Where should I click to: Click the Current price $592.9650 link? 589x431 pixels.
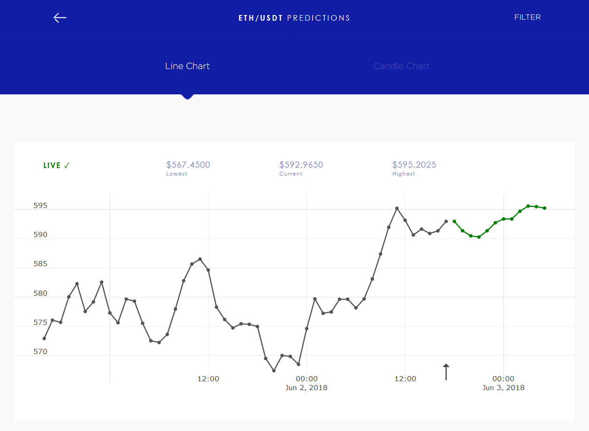[301, 165]
